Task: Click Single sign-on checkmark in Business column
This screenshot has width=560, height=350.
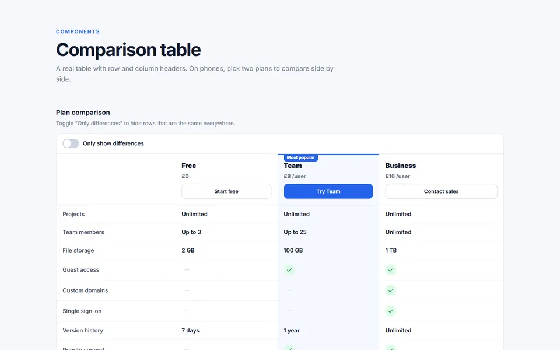Action: (x=391, y=311)
